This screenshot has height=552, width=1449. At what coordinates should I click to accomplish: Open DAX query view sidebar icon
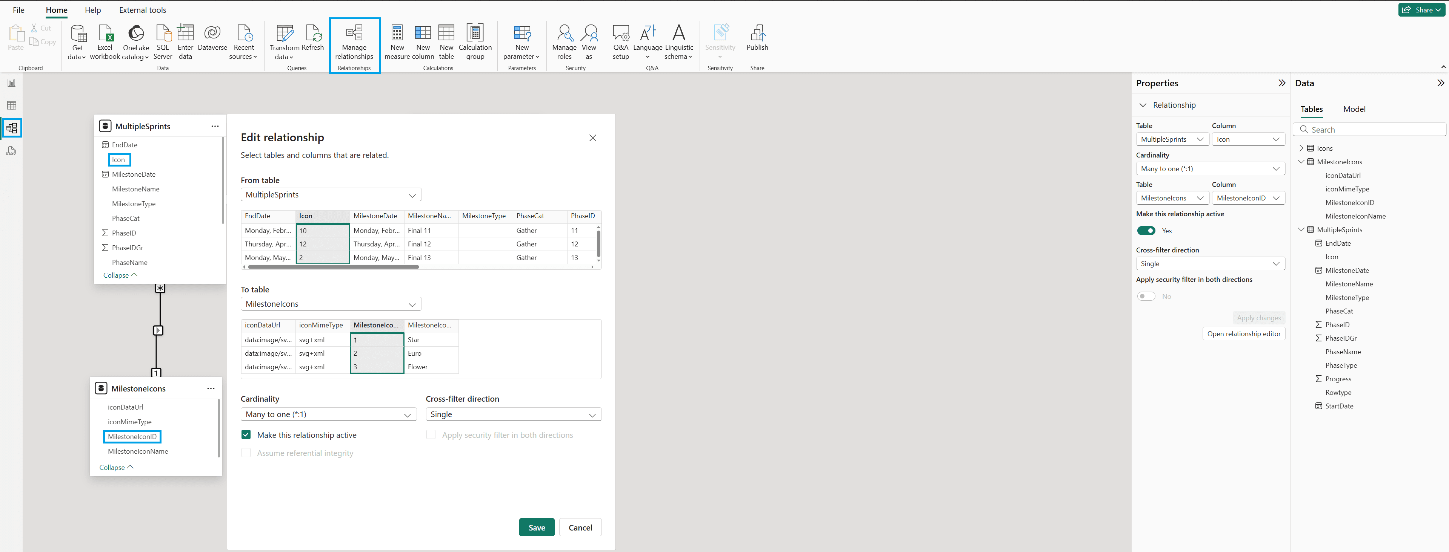point(11,151)
